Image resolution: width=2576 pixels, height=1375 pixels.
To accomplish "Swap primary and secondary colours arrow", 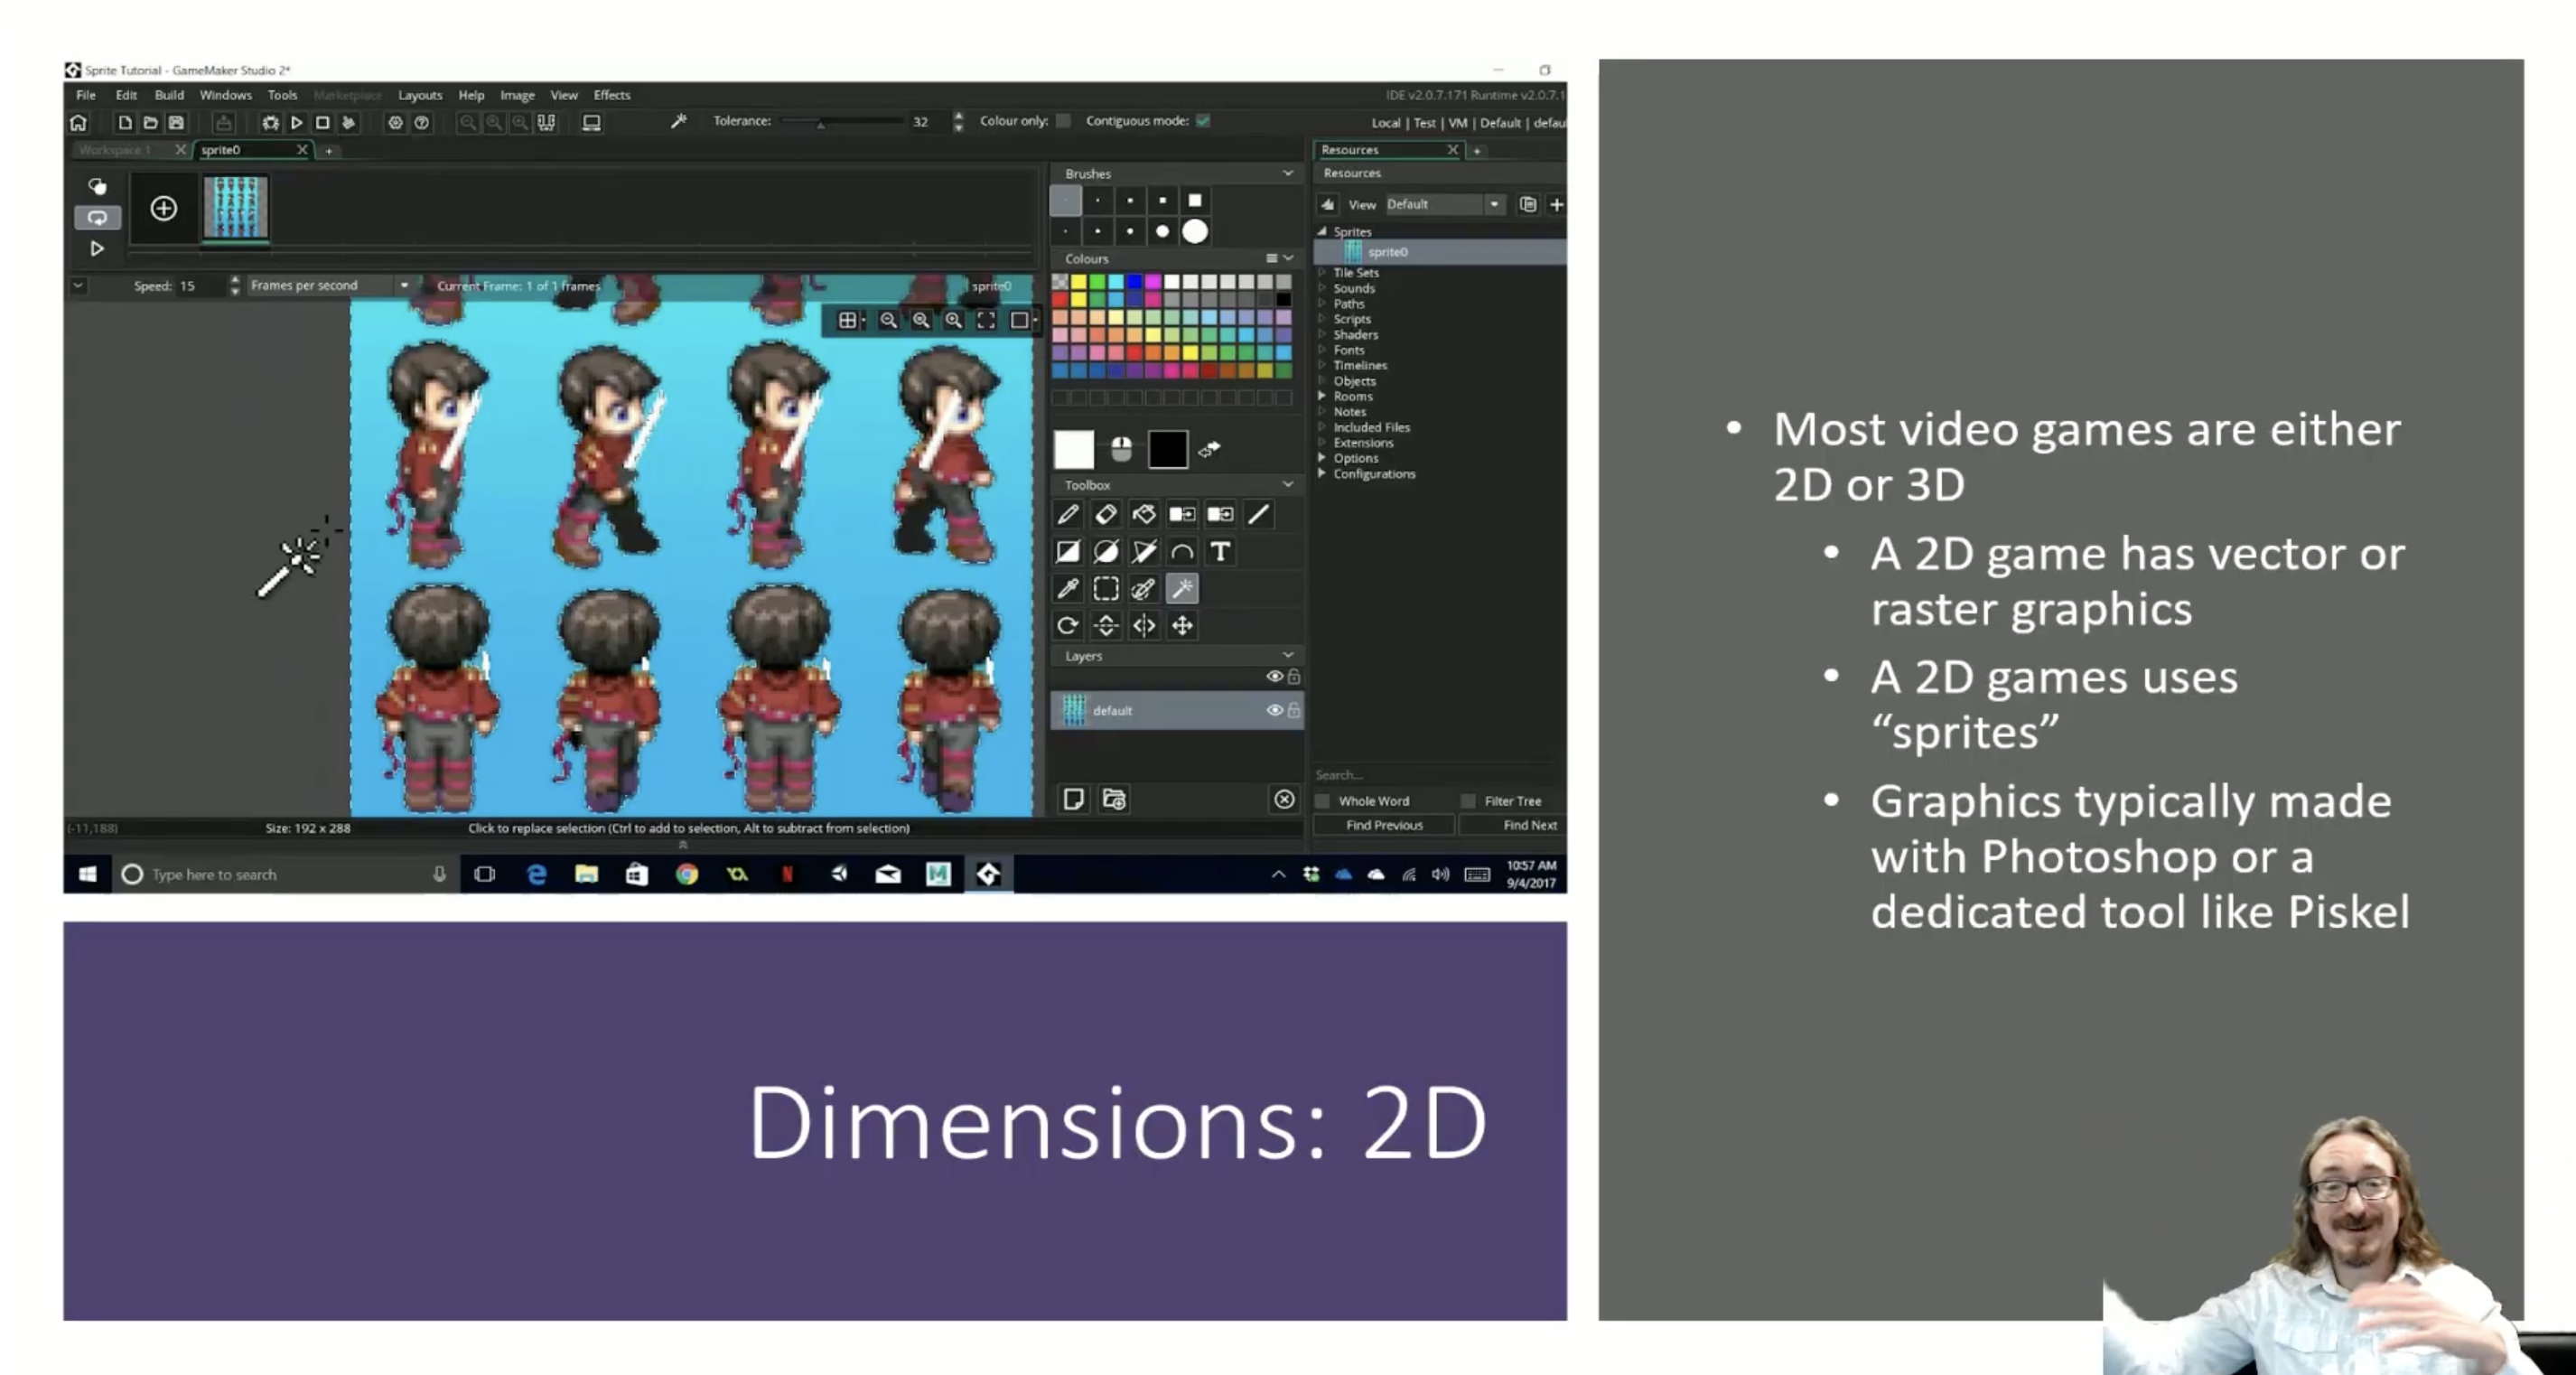I will 1209,450.
